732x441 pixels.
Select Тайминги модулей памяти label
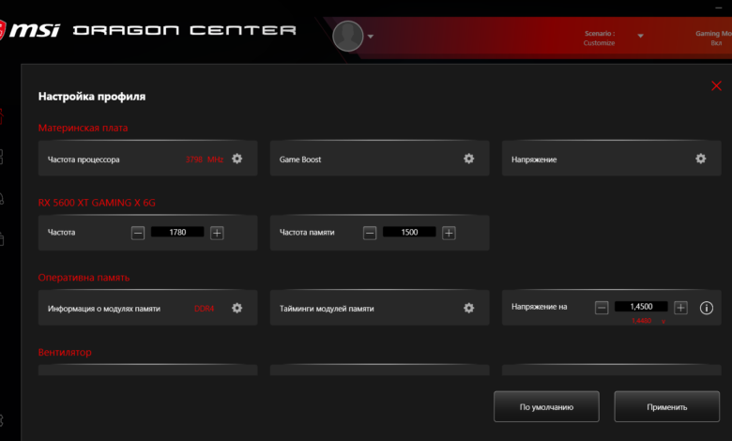(327, 309)
